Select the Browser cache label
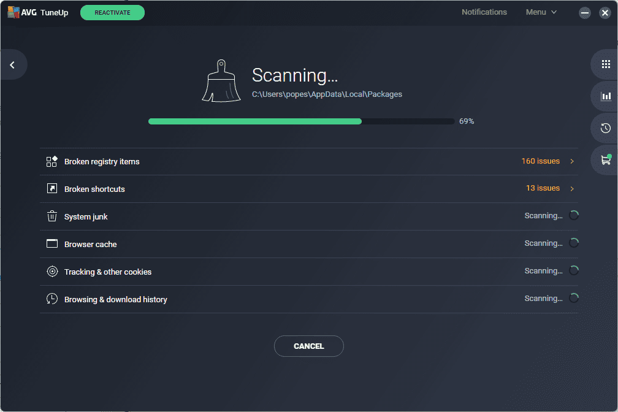Image resolution: width=618 pixels, height=412 pixels. pos(91,245)
